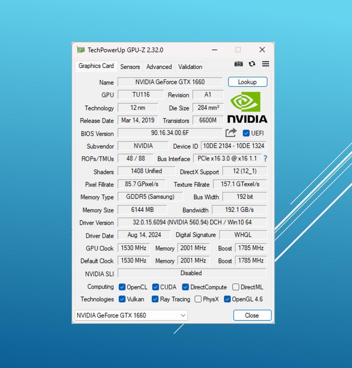This screenshot has width=352, height=368.
Task: Click the Technology value 12 nm
Action: tap(138, 108)
